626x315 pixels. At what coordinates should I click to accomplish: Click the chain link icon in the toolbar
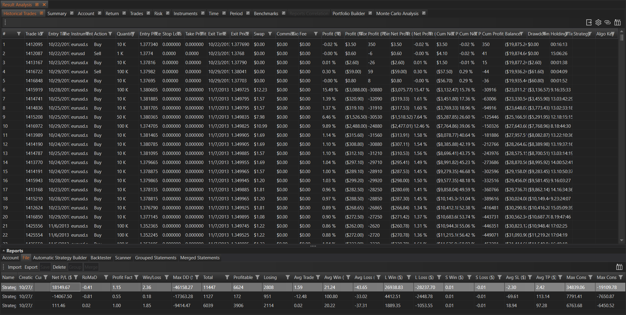pos(608,22)
